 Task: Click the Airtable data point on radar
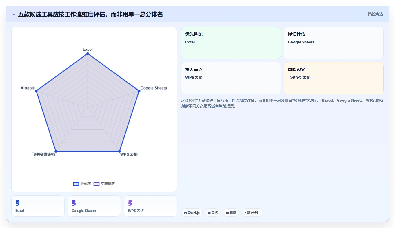36,91
